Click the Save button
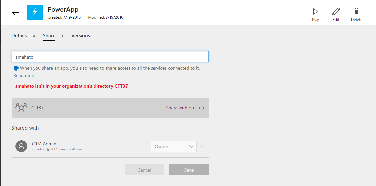This screenshot has width=376, height=186. pos(189,170)
